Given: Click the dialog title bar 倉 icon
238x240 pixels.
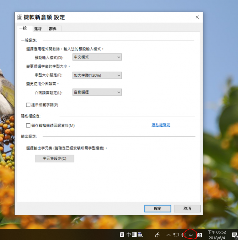Looking at the screenshot, I should [20, 17].
